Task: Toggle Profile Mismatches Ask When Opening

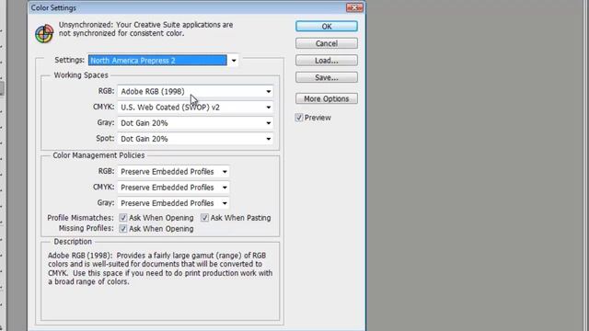Action: point(122,218)
